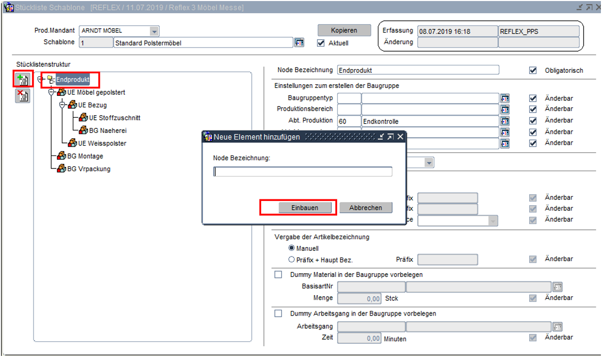Enable Dummy Material in der Baugruppe vorbelegen
This screenshot has height=358, width=603.
[278, 274]
